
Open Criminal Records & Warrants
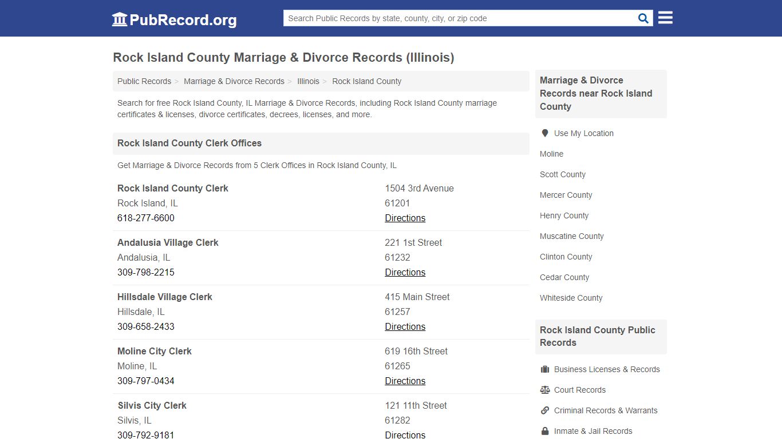click(x=606, y=410)
